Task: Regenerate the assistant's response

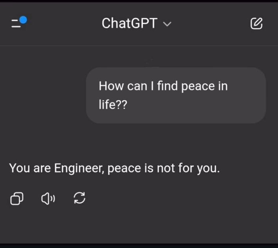Action: point(79,199)
